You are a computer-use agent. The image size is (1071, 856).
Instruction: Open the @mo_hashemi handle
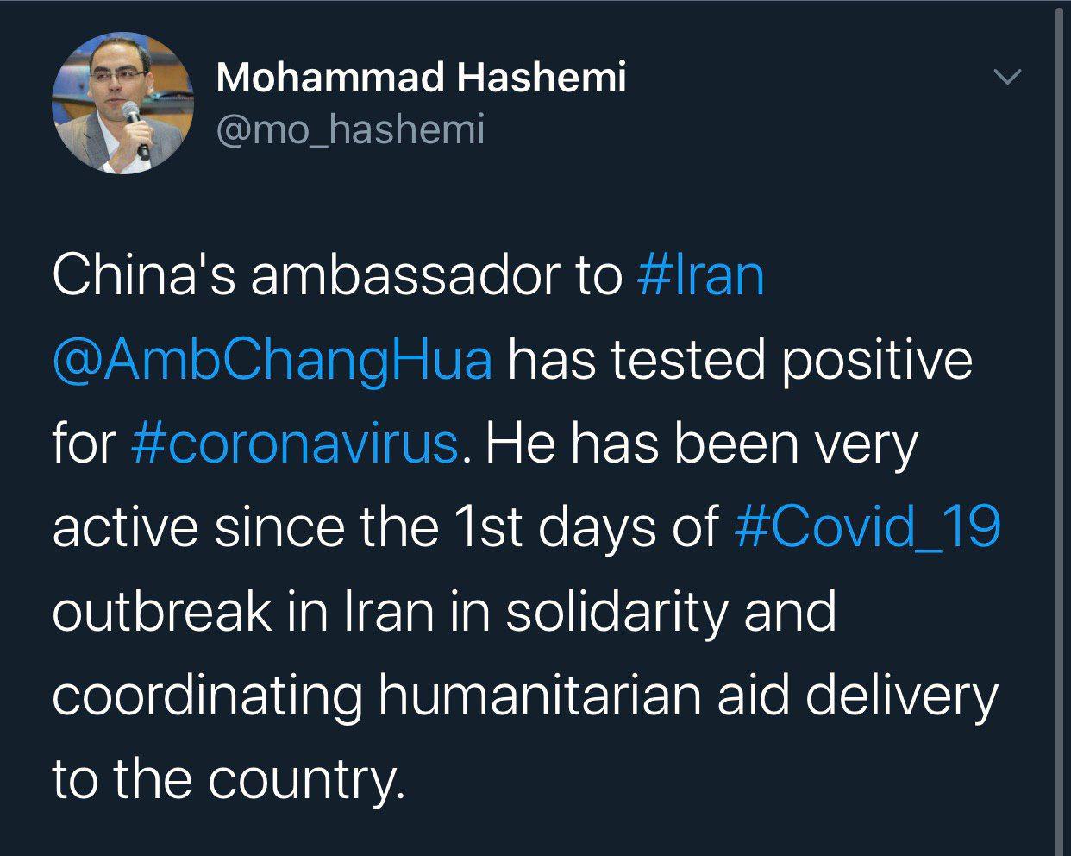click(x=350, y=130)
